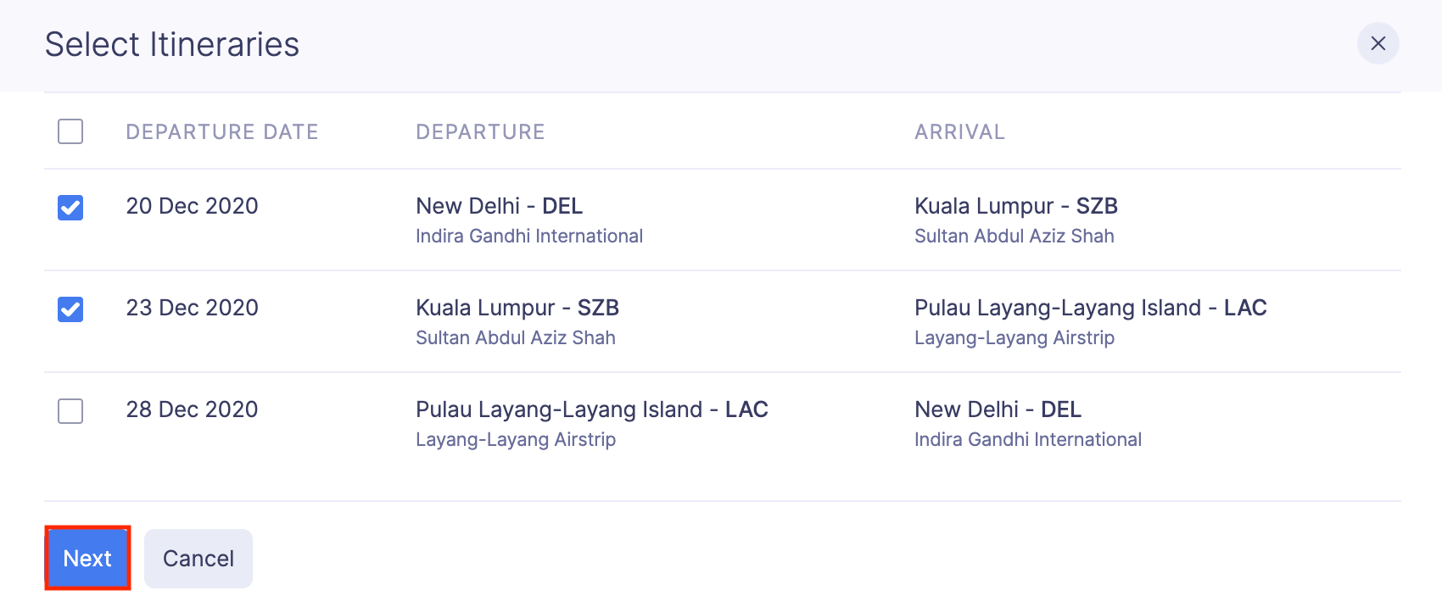Uncheck the 23 Dec 2020 itinerary
Screen dimensions: 1442x607
point(70,309)
